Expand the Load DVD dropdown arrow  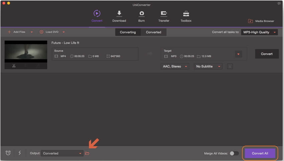coord(63,32)
